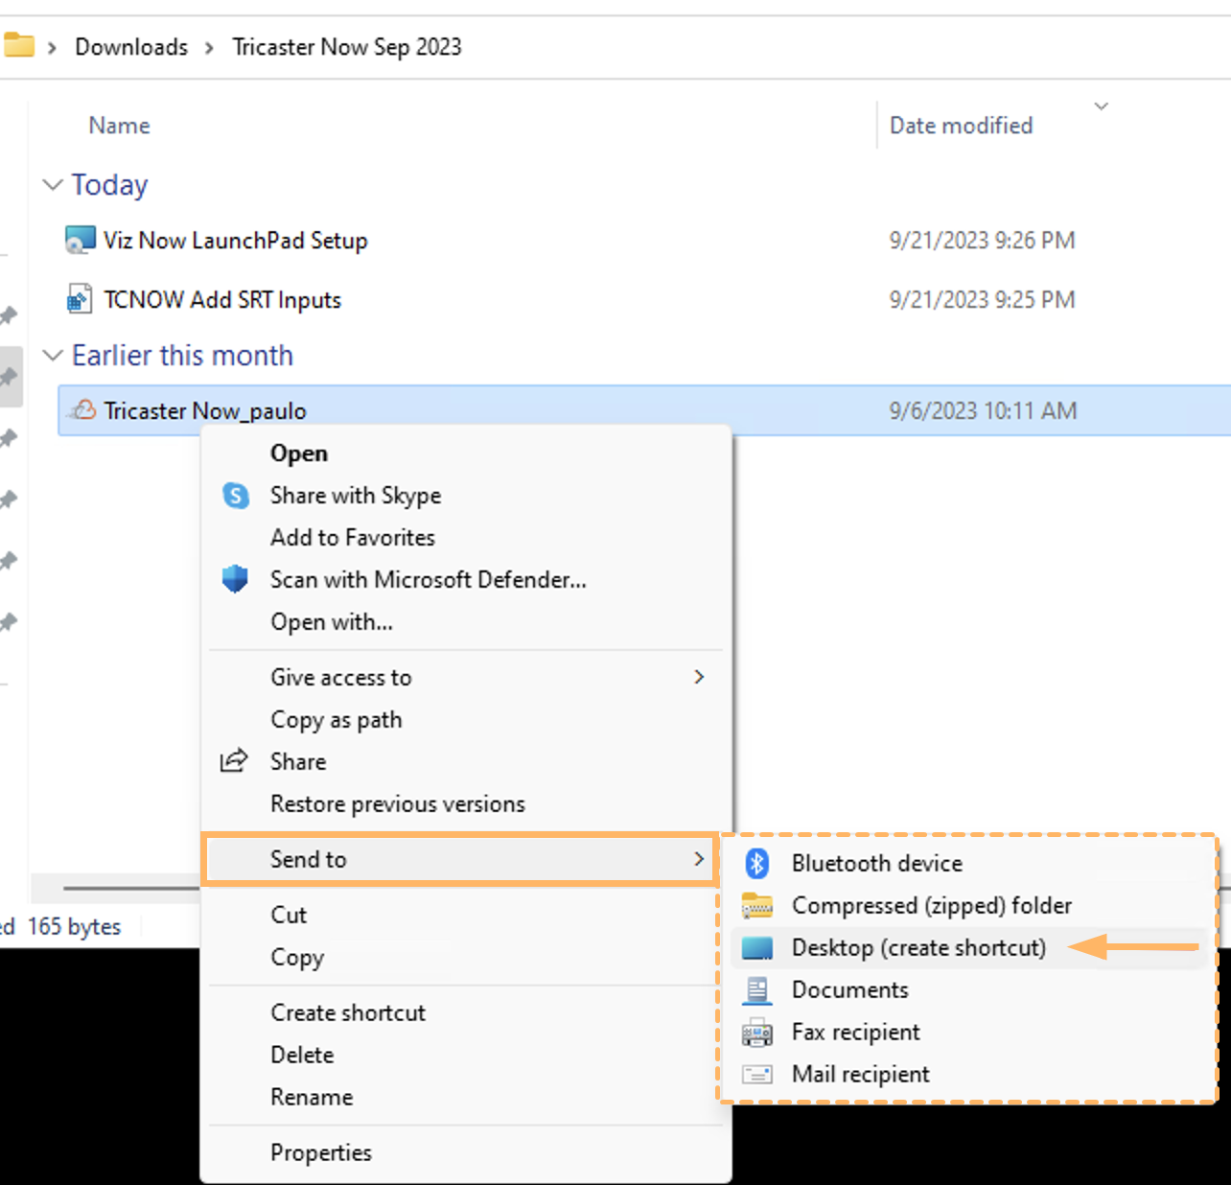
Task: Expand the Send to submenu arrow
Action: [x=699, y=859]
